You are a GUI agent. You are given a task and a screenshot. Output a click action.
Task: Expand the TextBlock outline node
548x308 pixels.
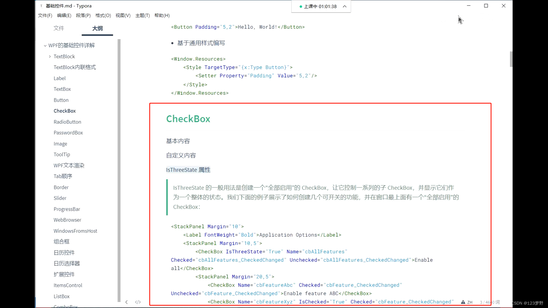(50, 57)
